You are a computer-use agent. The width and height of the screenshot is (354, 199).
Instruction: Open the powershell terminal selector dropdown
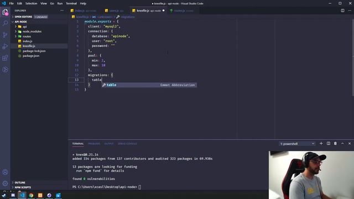click(x=297, y=144)
